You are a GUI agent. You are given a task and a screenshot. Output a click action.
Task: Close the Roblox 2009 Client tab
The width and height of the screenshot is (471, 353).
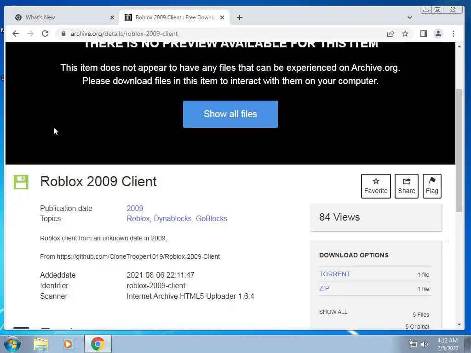[222, 17]
